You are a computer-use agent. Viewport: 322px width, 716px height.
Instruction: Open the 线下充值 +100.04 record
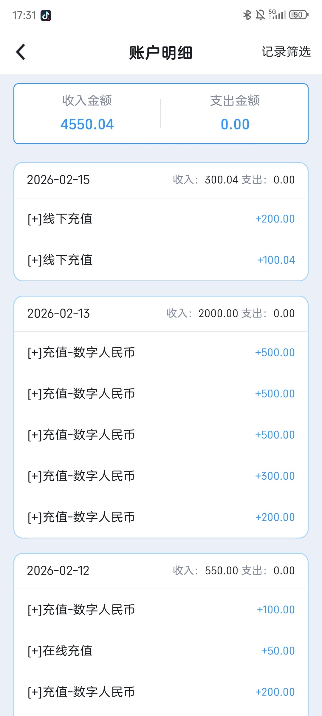click(x=161, y=260)
